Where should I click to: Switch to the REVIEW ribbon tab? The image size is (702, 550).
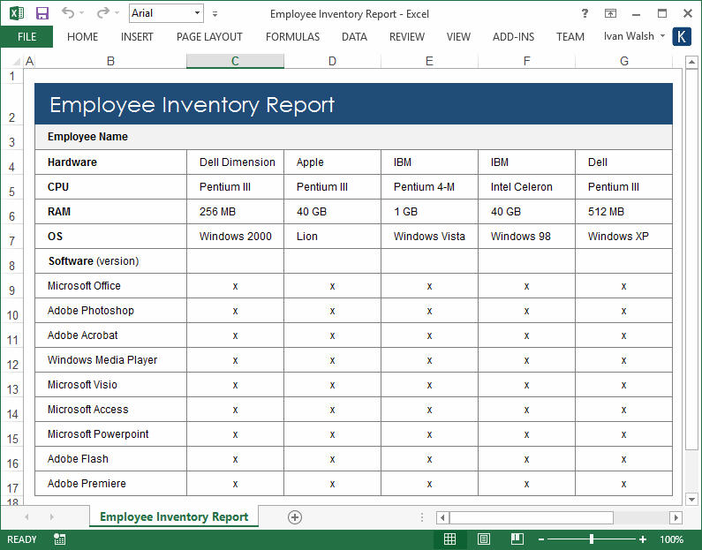407,37
